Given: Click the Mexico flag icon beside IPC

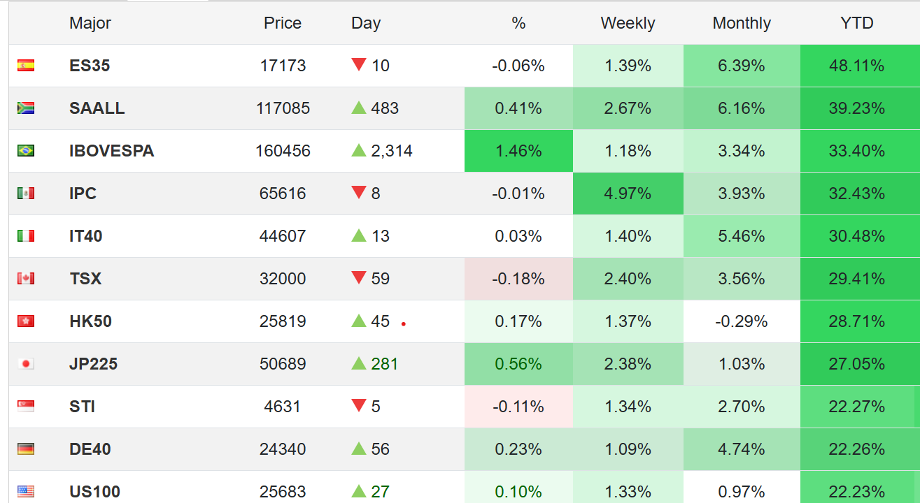Looking at the screenshot, I should pyautogui.click(x=26, y=194).
